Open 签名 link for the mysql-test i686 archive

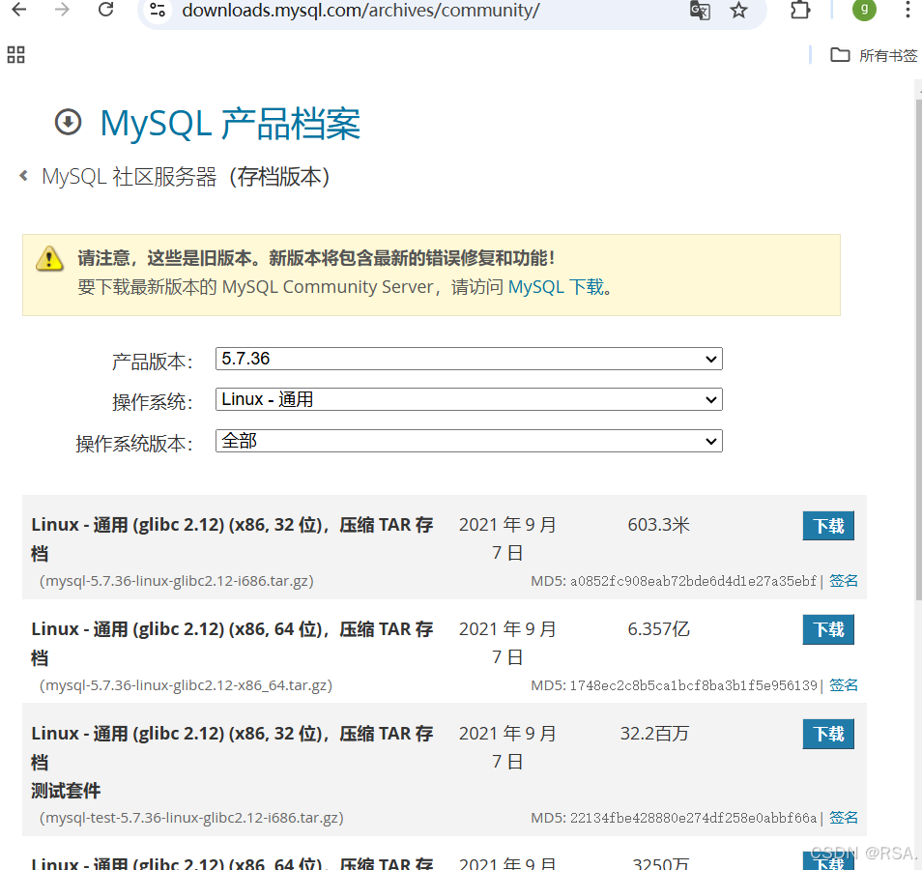tap(843, 818)
